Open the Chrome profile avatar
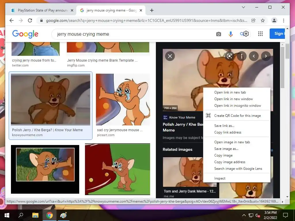This screenshot has height=221, width=295. [x=274, y=20]
